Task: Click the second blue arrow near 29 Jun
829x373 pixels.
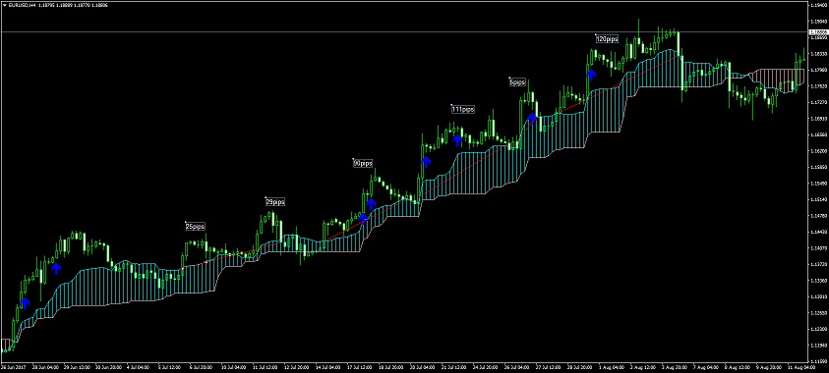Action: coord(56,268)
